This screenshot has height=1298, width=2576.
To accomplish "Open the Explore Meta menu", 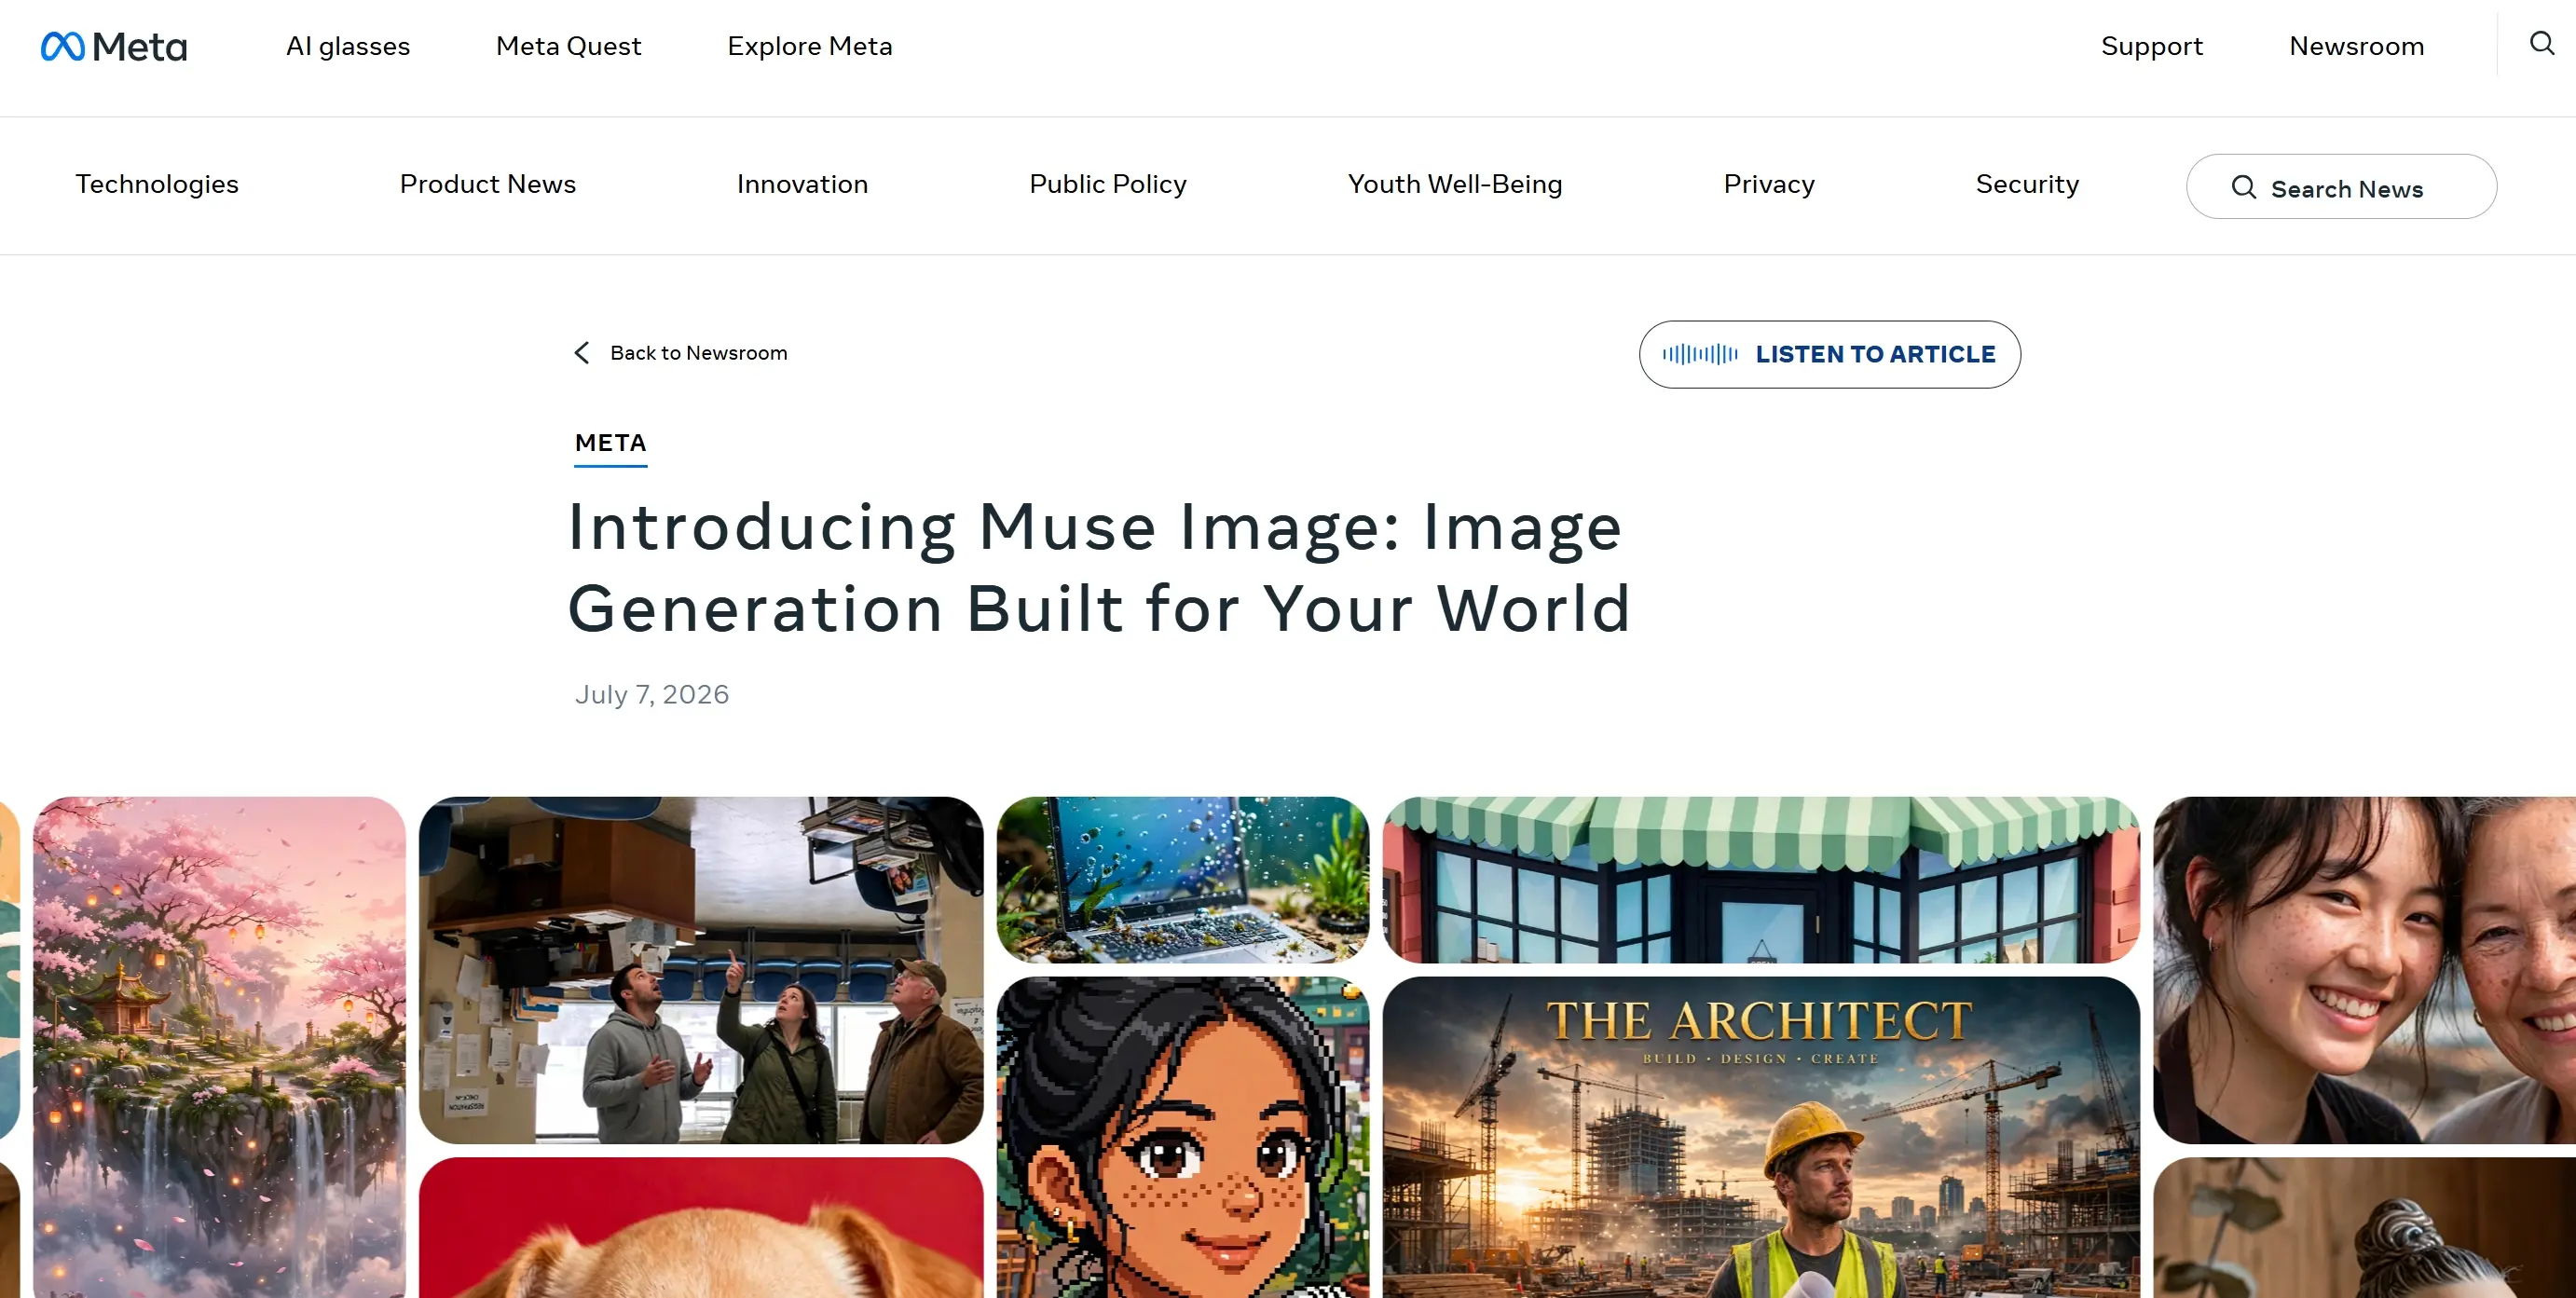I will [x=809, y=47].
